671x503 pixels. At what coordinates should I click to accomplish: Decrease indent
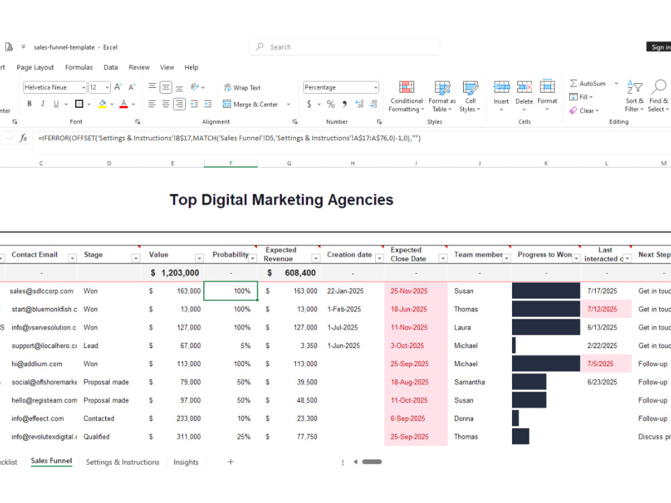[195, 104]
